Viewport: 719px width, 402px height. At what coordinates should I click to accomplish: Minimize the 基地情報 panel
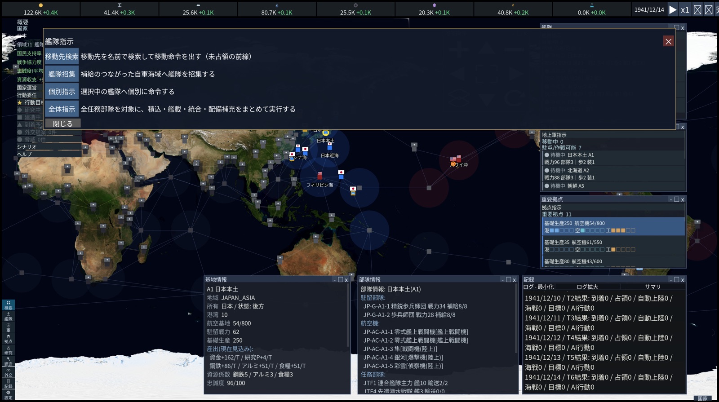[334, 280]
